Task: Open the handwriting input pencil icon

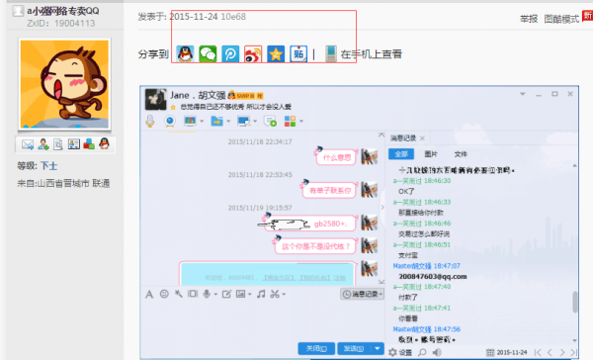Action: pyautogui.click(x=226, y=294)
